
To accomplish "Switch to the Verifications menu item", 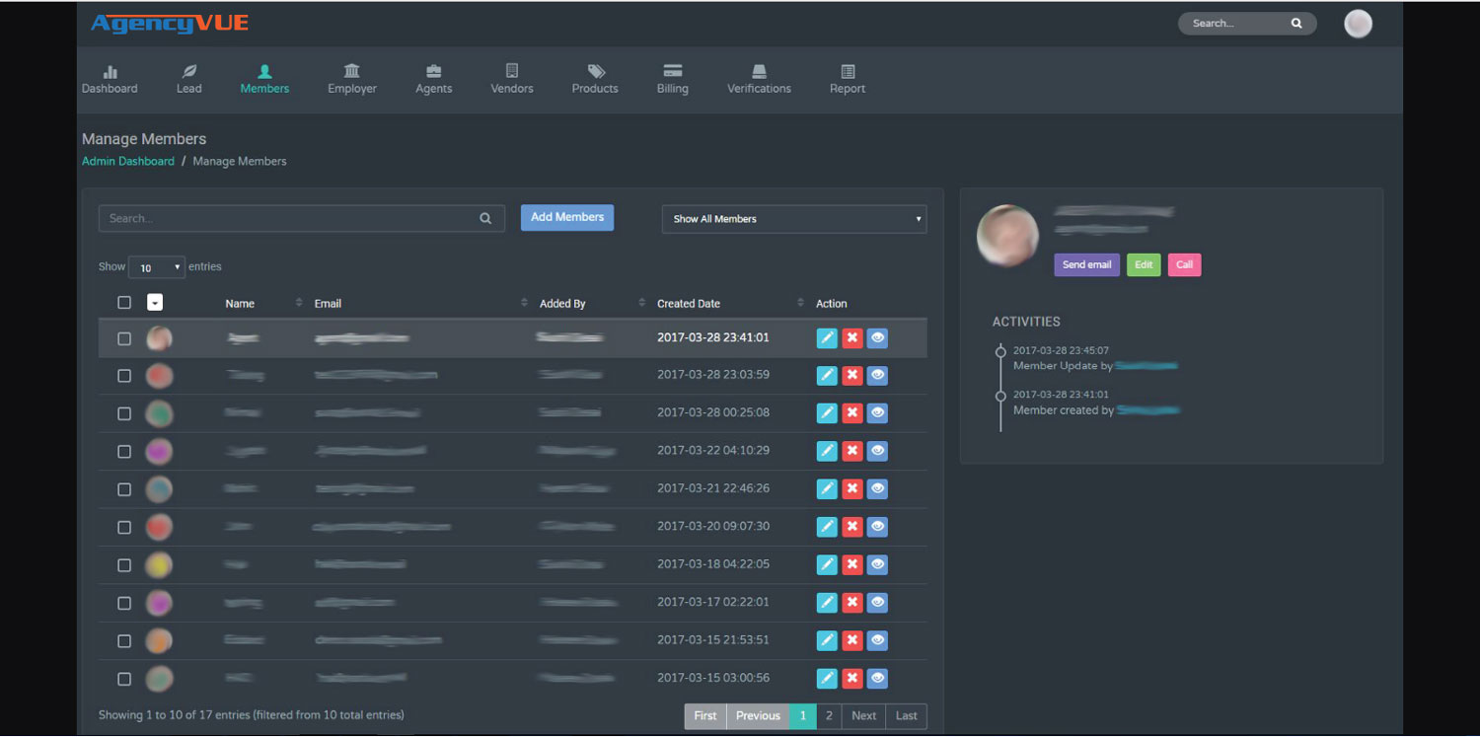I will [x=759, y=80].
